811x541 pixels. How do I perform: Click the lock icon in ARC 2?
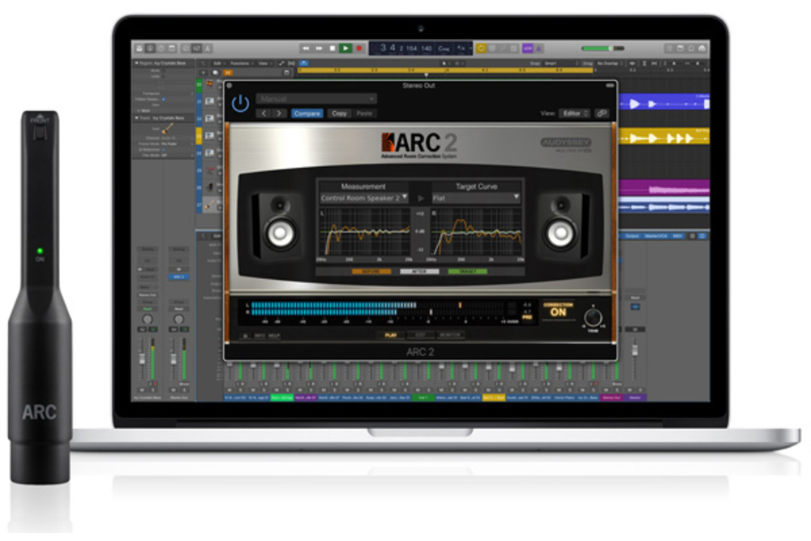pyautogui.click(x=246, y=336)
